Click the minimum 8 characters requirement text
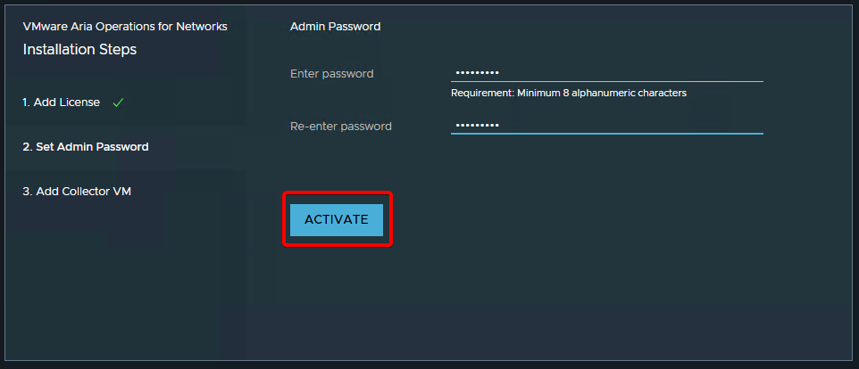This screenshot has width=859, height=369. pos(568,93)
